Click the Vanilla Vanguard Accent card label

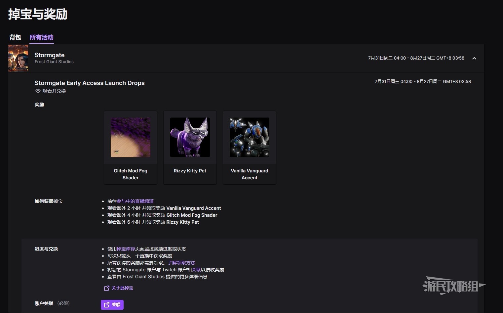[250, 174]
